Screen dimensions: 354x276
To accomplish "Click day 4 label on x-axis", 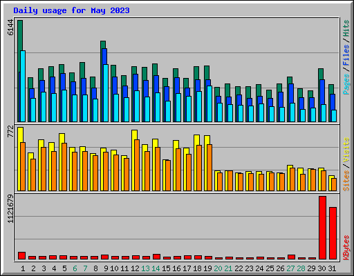I will (54, 268).
